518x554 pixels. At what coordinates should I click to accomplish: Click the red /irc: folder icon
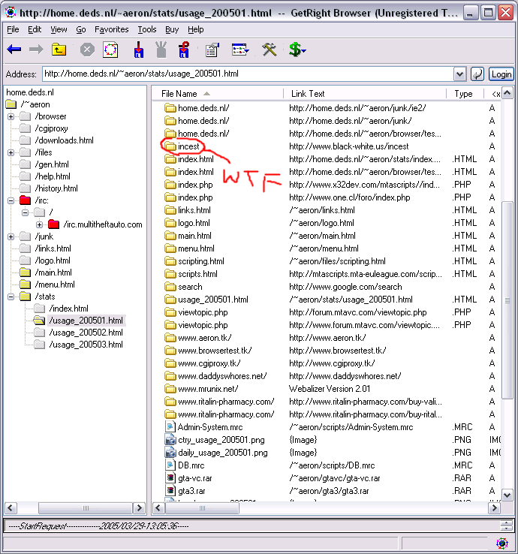pyautogui.click(x=25, y=200)
